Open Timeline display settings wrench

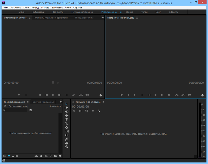point(99,111)
